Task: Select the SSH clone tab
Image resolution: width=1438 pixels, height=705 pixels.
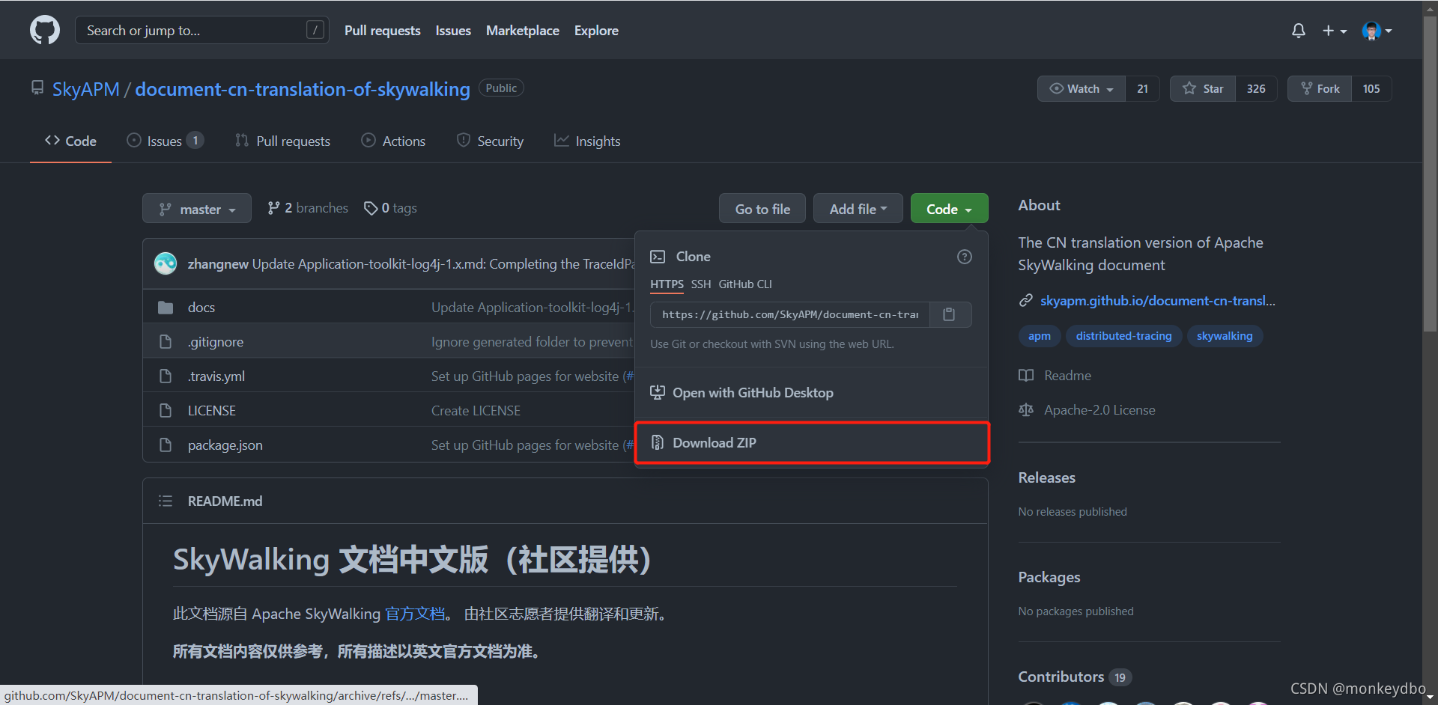Action: [701, 284]
